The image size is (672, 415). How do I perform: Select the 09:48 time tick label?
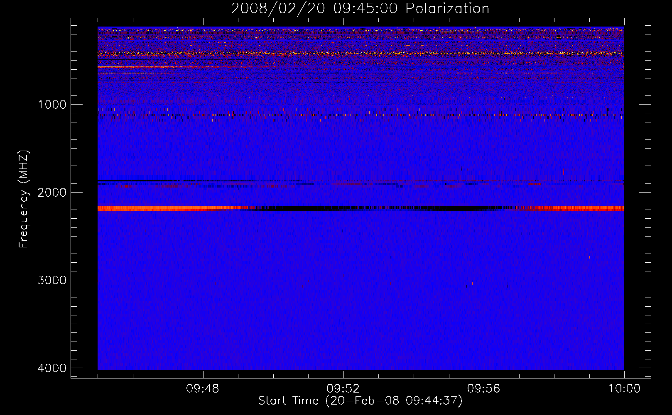pyautogui.click(x=203, y=389)
